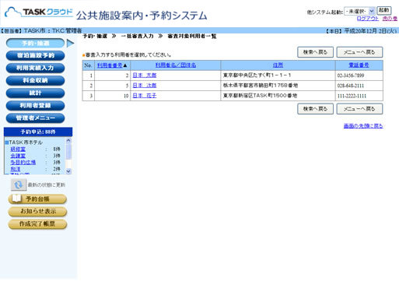
Task: Open the 和室 link in reservation list
Action: click(16, 169)
